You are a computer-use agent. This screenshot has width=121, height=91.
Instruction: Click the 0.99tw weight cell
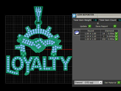click(x=111, y=39)
